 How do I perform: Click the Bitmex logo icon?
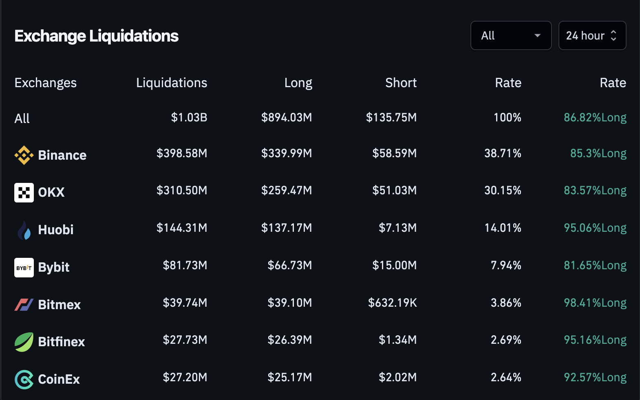pos(24,305)
